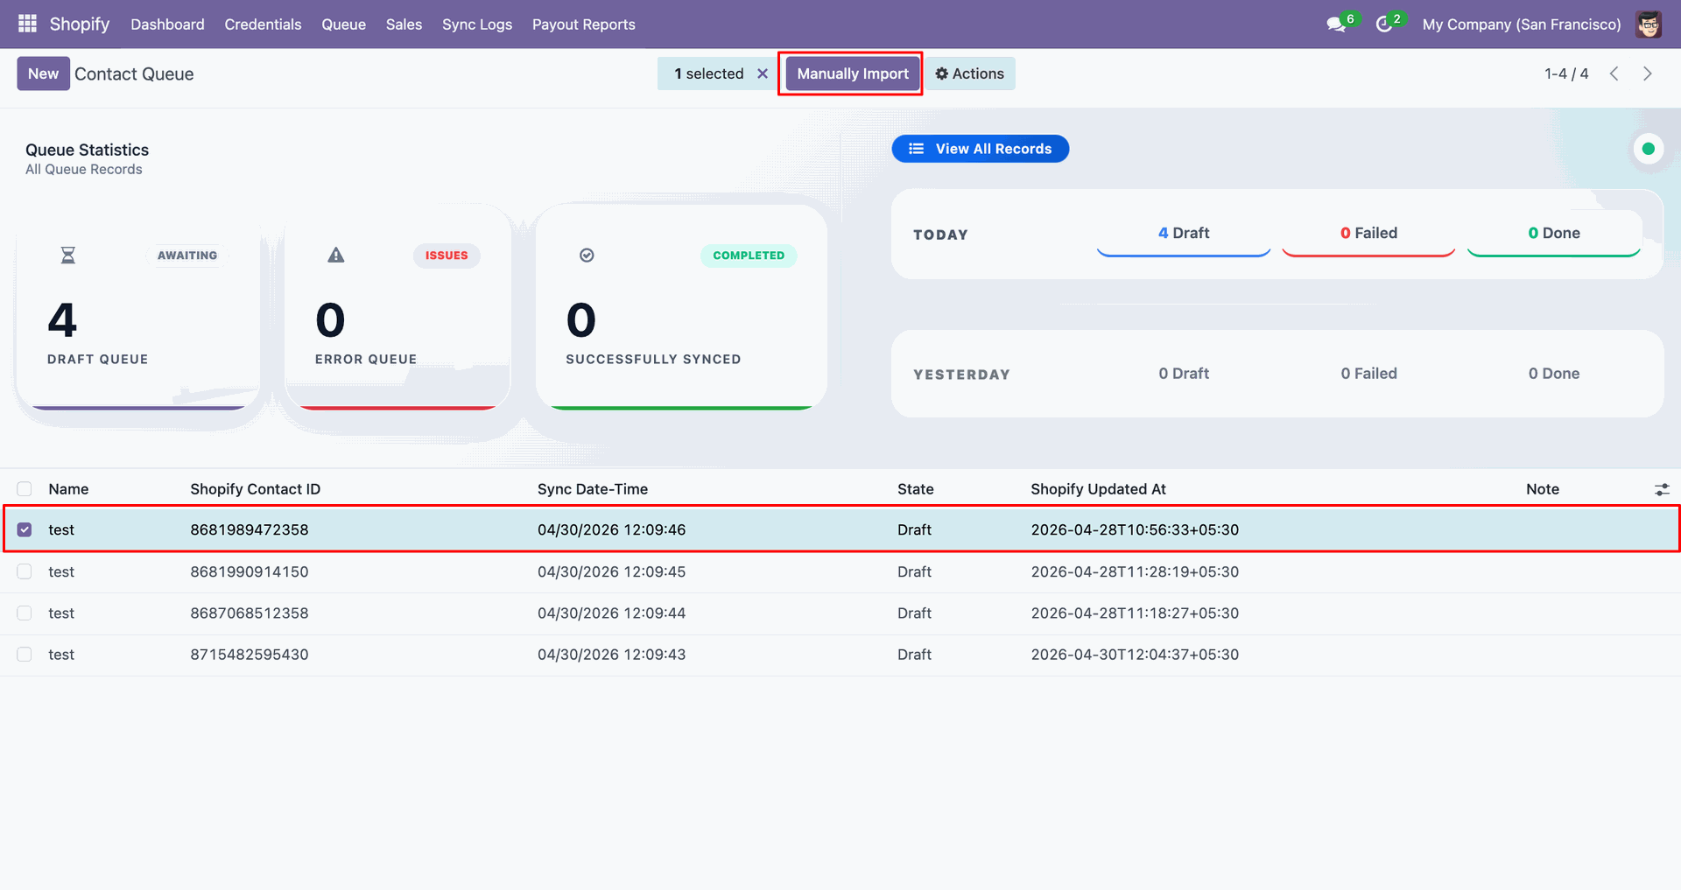Open the Credentials menu

coord(263,25)
